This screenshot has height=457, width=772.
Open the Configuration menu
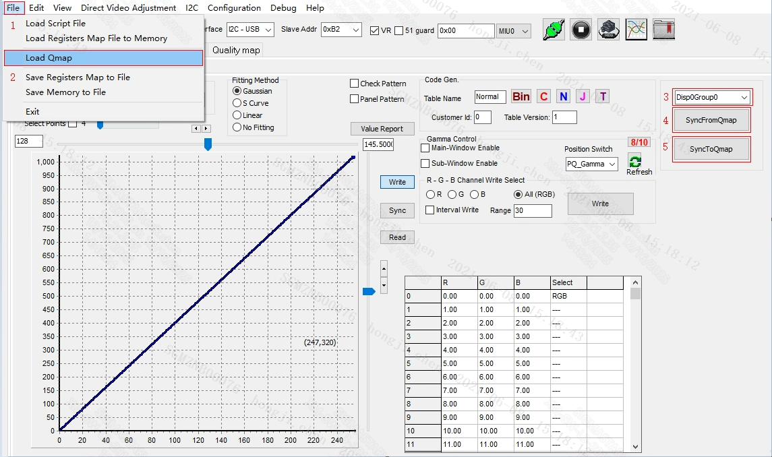(235, 8)
